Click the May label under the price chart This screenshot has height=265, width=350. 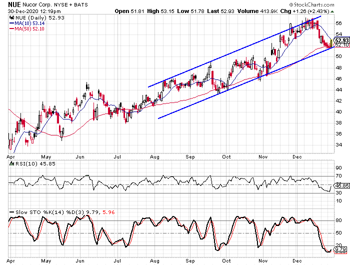(46, 157)
